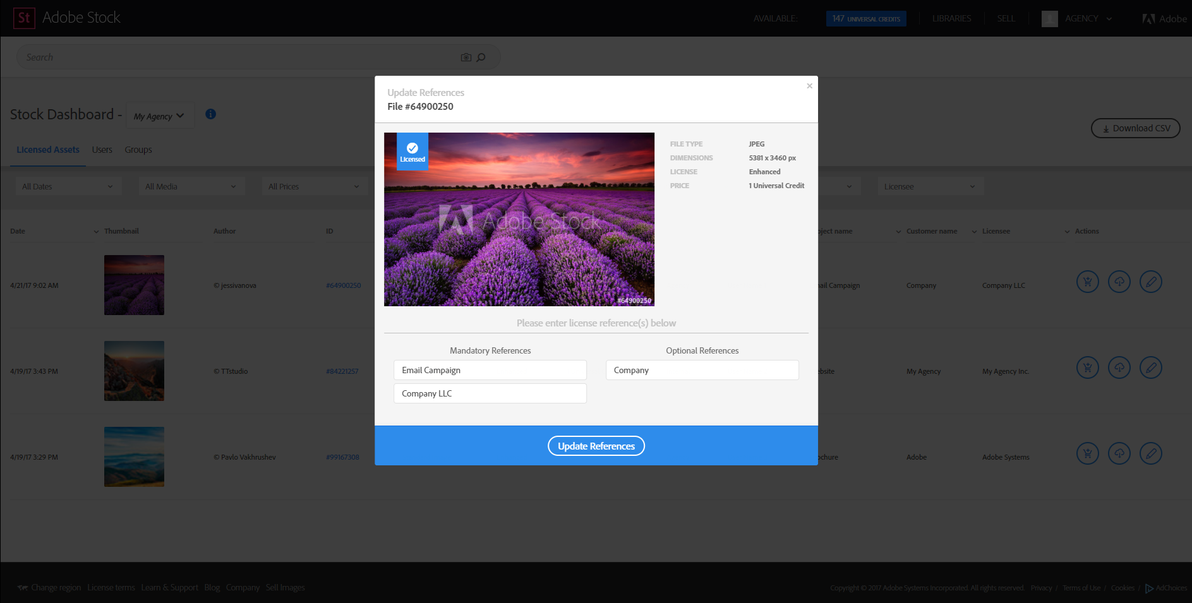Open the Cookies footer link

(x=1123, y=588)
